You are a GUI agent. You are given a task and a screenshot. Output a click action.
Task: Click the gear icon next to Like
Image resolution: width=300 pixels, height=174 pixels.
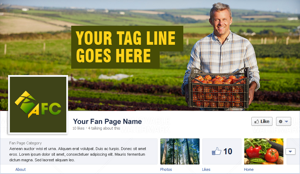pos(281,122)
